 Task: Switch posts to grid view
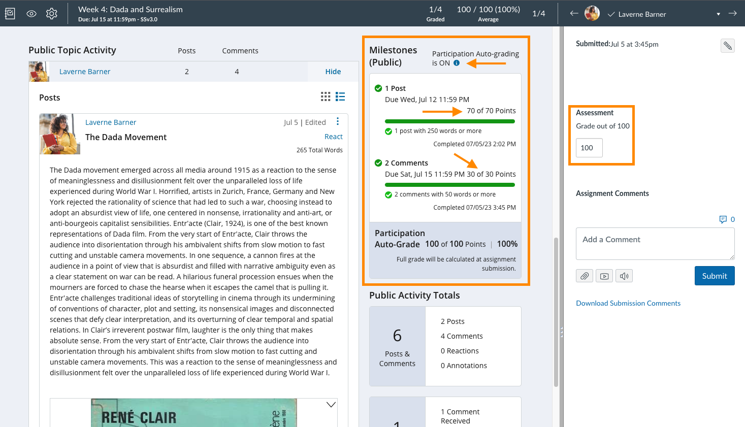(x=326, y=96)
